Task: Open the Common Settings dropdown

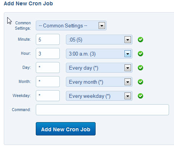Action: click(71, 25)
